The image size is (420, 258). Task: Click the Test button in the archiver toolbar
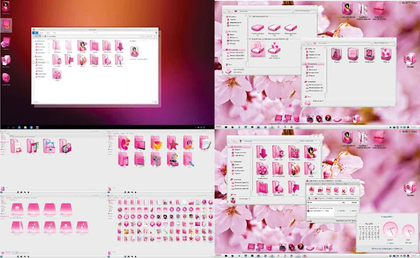[328, 190]
